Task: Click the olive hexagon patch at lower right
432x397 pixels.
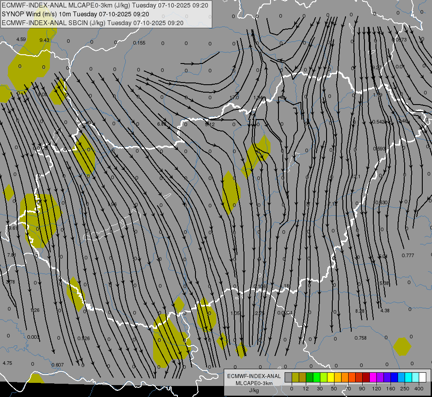Action: tap(402, 346)
